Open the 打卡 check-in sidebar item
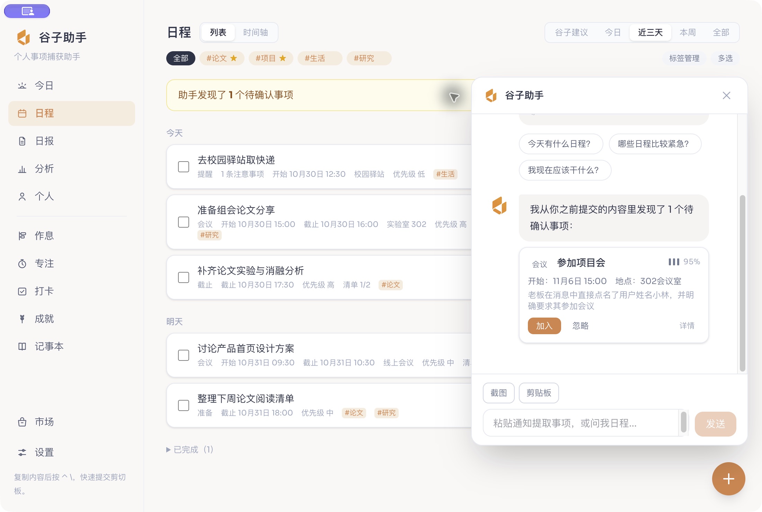This screenshot has height=512, width=762. 71,291
